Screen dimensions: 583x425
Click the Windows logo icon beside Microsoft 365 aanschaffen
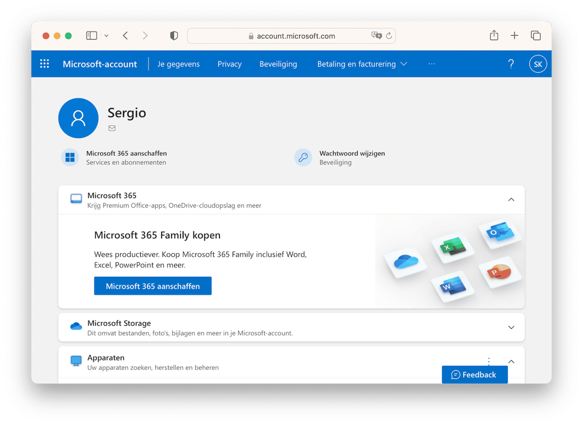70,157
